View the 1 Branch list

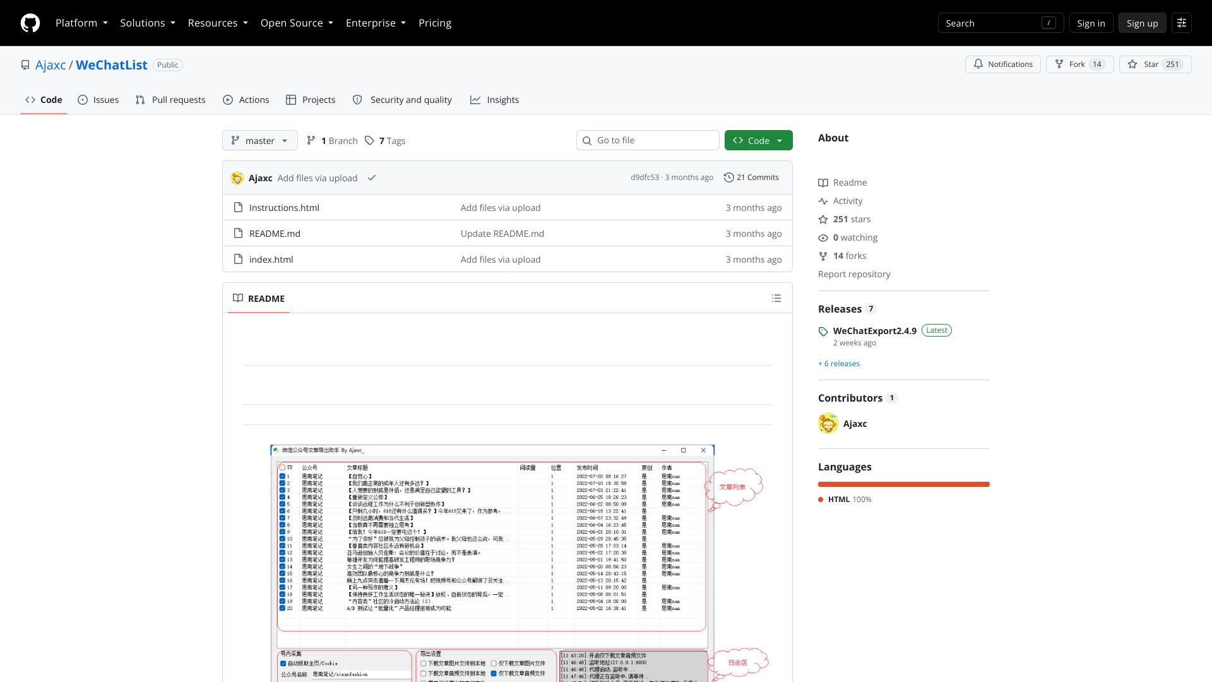332,140
